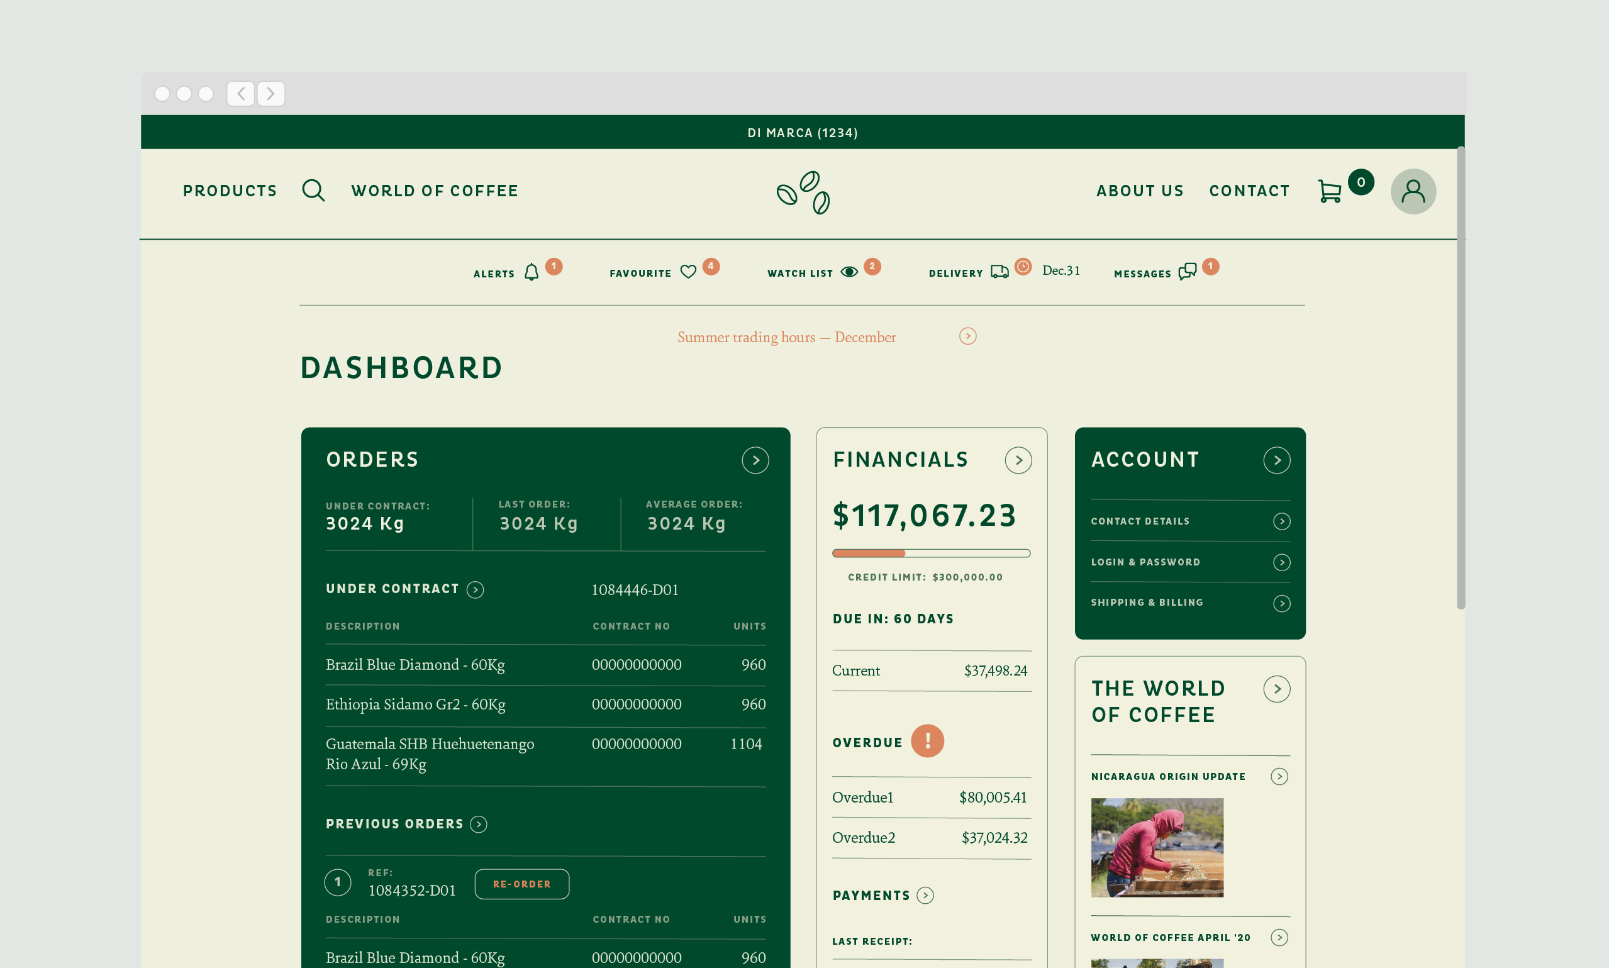This screenshot has width=1609, height=968.
Task: Check the Alerts bell icon
Action: (x=532, y=272)
